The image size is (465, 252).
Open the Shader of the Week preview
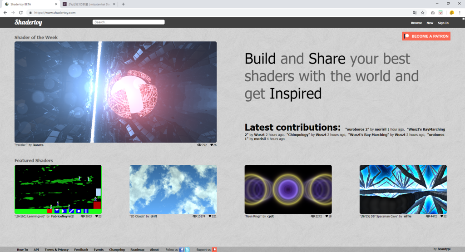pos(116,92)
